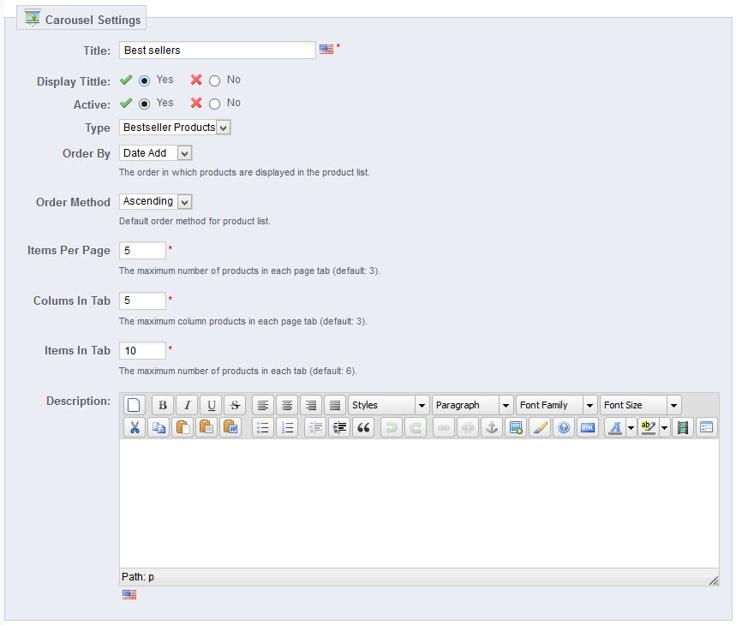Image resolution: width=736 pixels, height=625 pixels.
Task: Open the Styles dropdown
Action: pyautogui.click(x=388, y=405)
